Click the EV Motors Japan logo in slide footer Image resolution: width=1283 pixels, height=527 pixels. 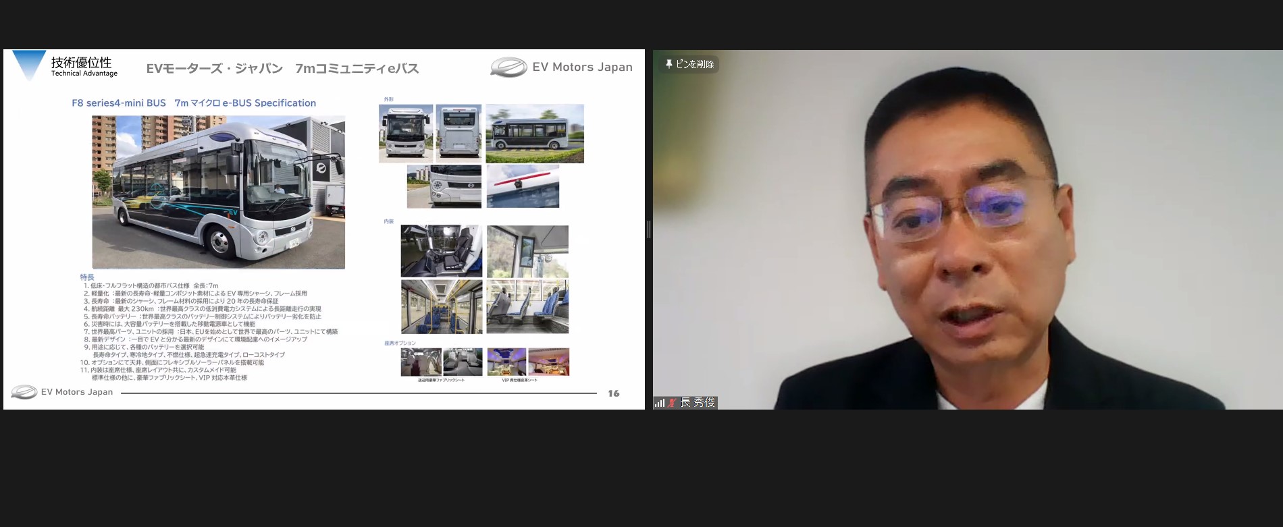coord(61,392)
